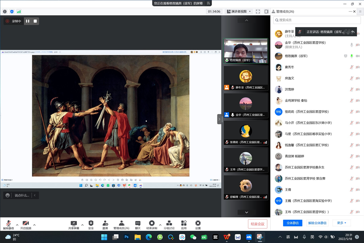
Task: Click reply arrow in speaking notification
Action: pyautogui.click(x=353, y=32)
